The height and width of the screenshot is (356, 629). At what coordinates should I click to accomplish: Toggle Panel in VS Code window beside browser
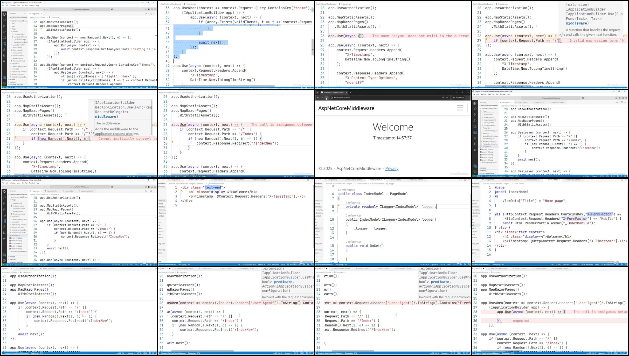point(623,98)
